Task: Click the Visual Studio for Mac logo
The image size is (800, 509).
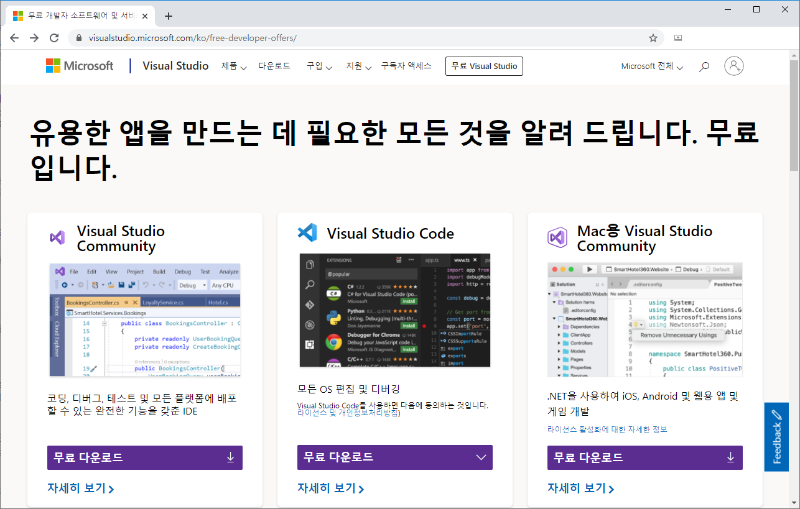Action: (x=557, y=237)
